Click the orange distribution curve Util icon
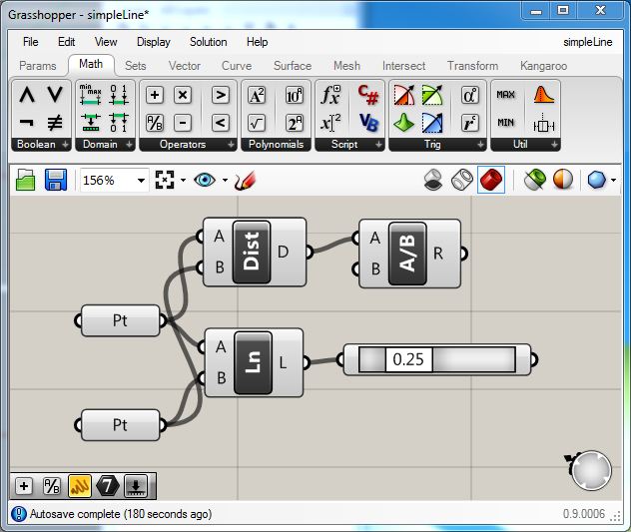The height and width of the screenshot is (532, 631). 544,95
